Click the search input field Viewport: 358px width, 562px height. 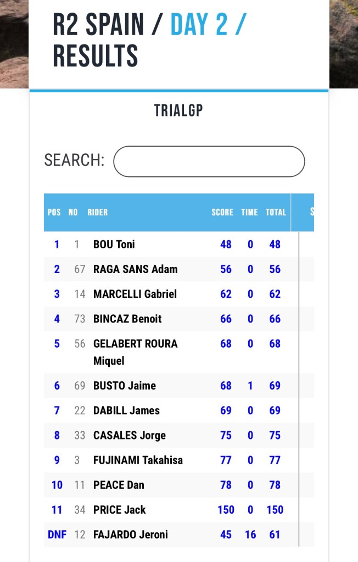209,162
